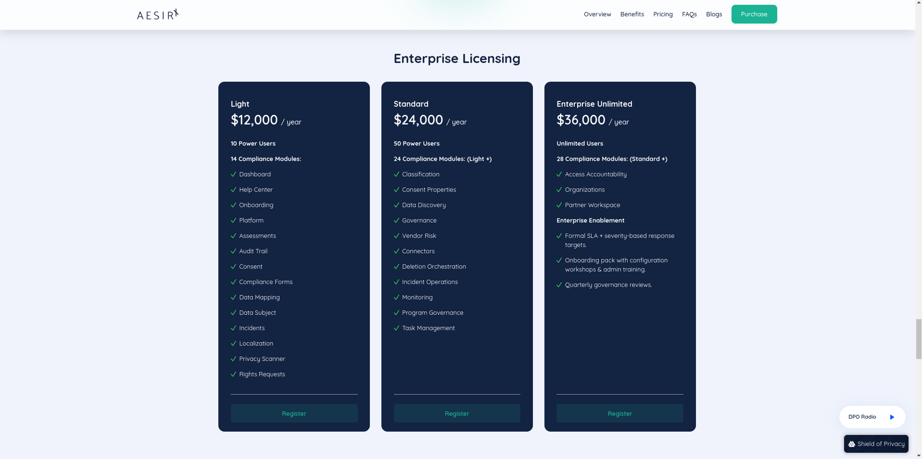Click the checkmark beside Task Management

click(x=397, y=328)
